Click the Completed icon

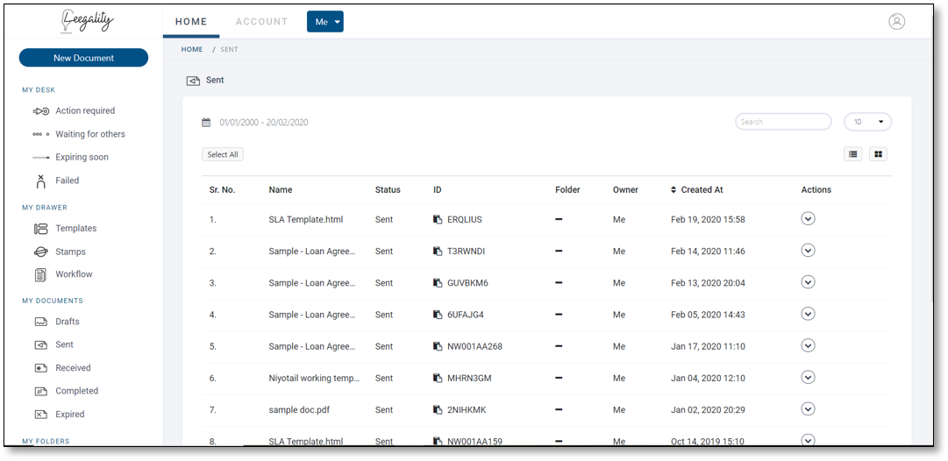coord(41,392)
